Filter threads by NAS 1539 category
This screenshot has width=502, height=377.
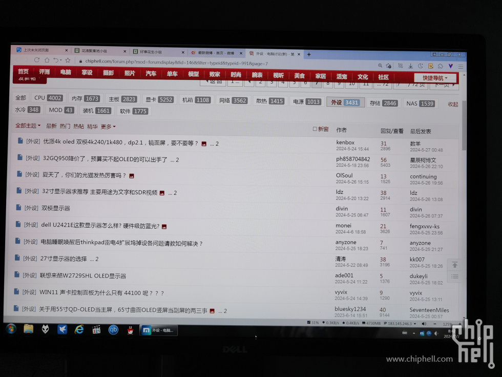[421, 104]
